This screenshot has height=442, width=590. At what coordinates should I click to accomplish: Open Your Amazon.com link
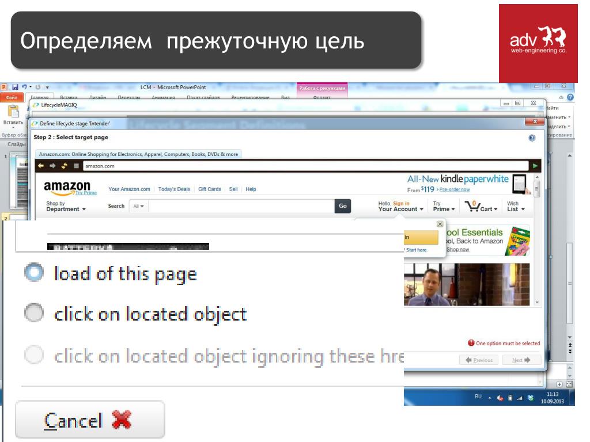coord(129,189)
